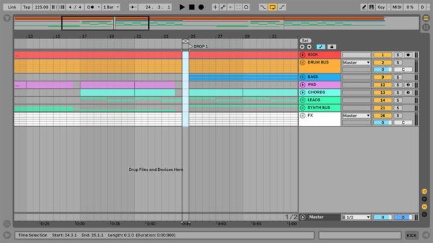This screenshot has width=433, height=243.
Task: Enable Key Map Mode
Action: pos(381,7)
